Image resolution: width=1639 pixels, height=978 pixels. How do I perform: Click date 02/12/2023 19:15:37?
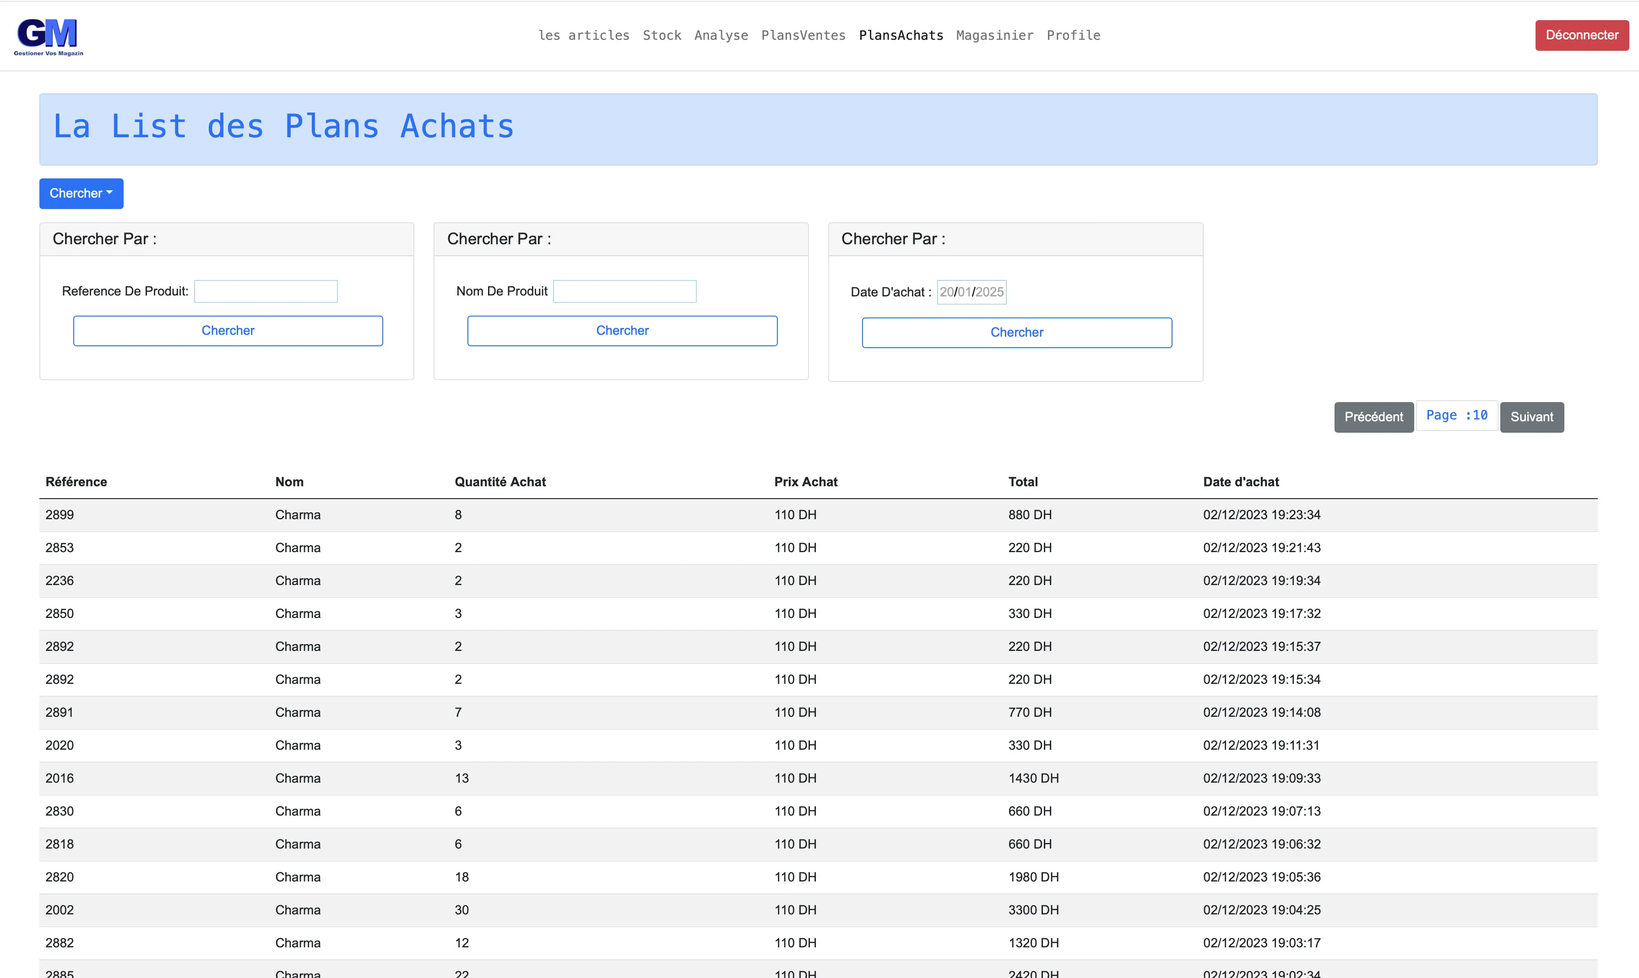[x=1262, y=646]
